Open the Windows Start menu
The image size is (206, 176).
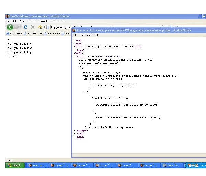click(15, 165)
